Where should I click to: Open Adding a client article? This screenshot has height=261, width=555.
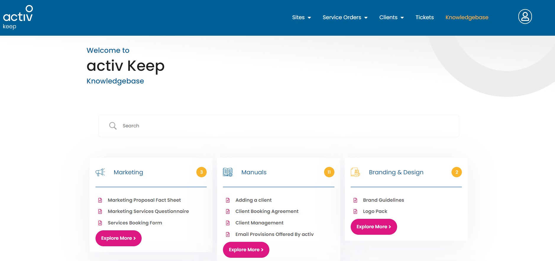tap(253, 200)
